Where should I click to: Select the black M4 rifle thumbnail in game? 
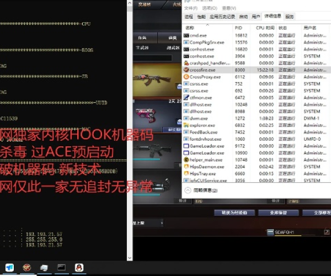point(157,151)
